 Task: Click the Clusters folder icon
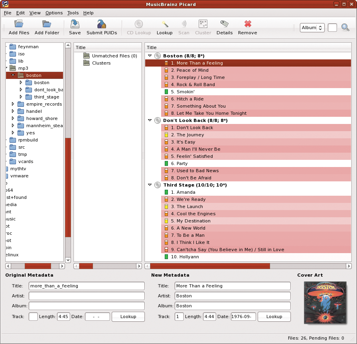click(x=86, y=63)
